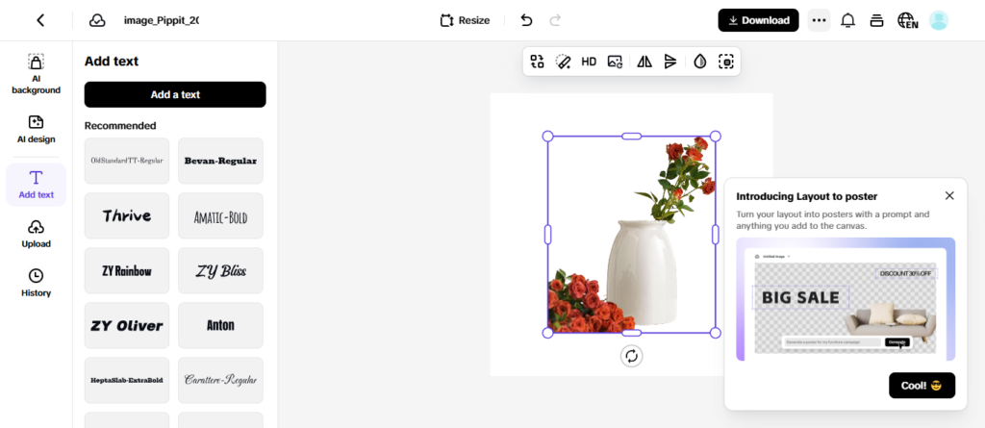The width and height of the screenshot is (985, 428).
Task: Flip the image vertically
Action: pyautogui.click(x=670, y=62)
